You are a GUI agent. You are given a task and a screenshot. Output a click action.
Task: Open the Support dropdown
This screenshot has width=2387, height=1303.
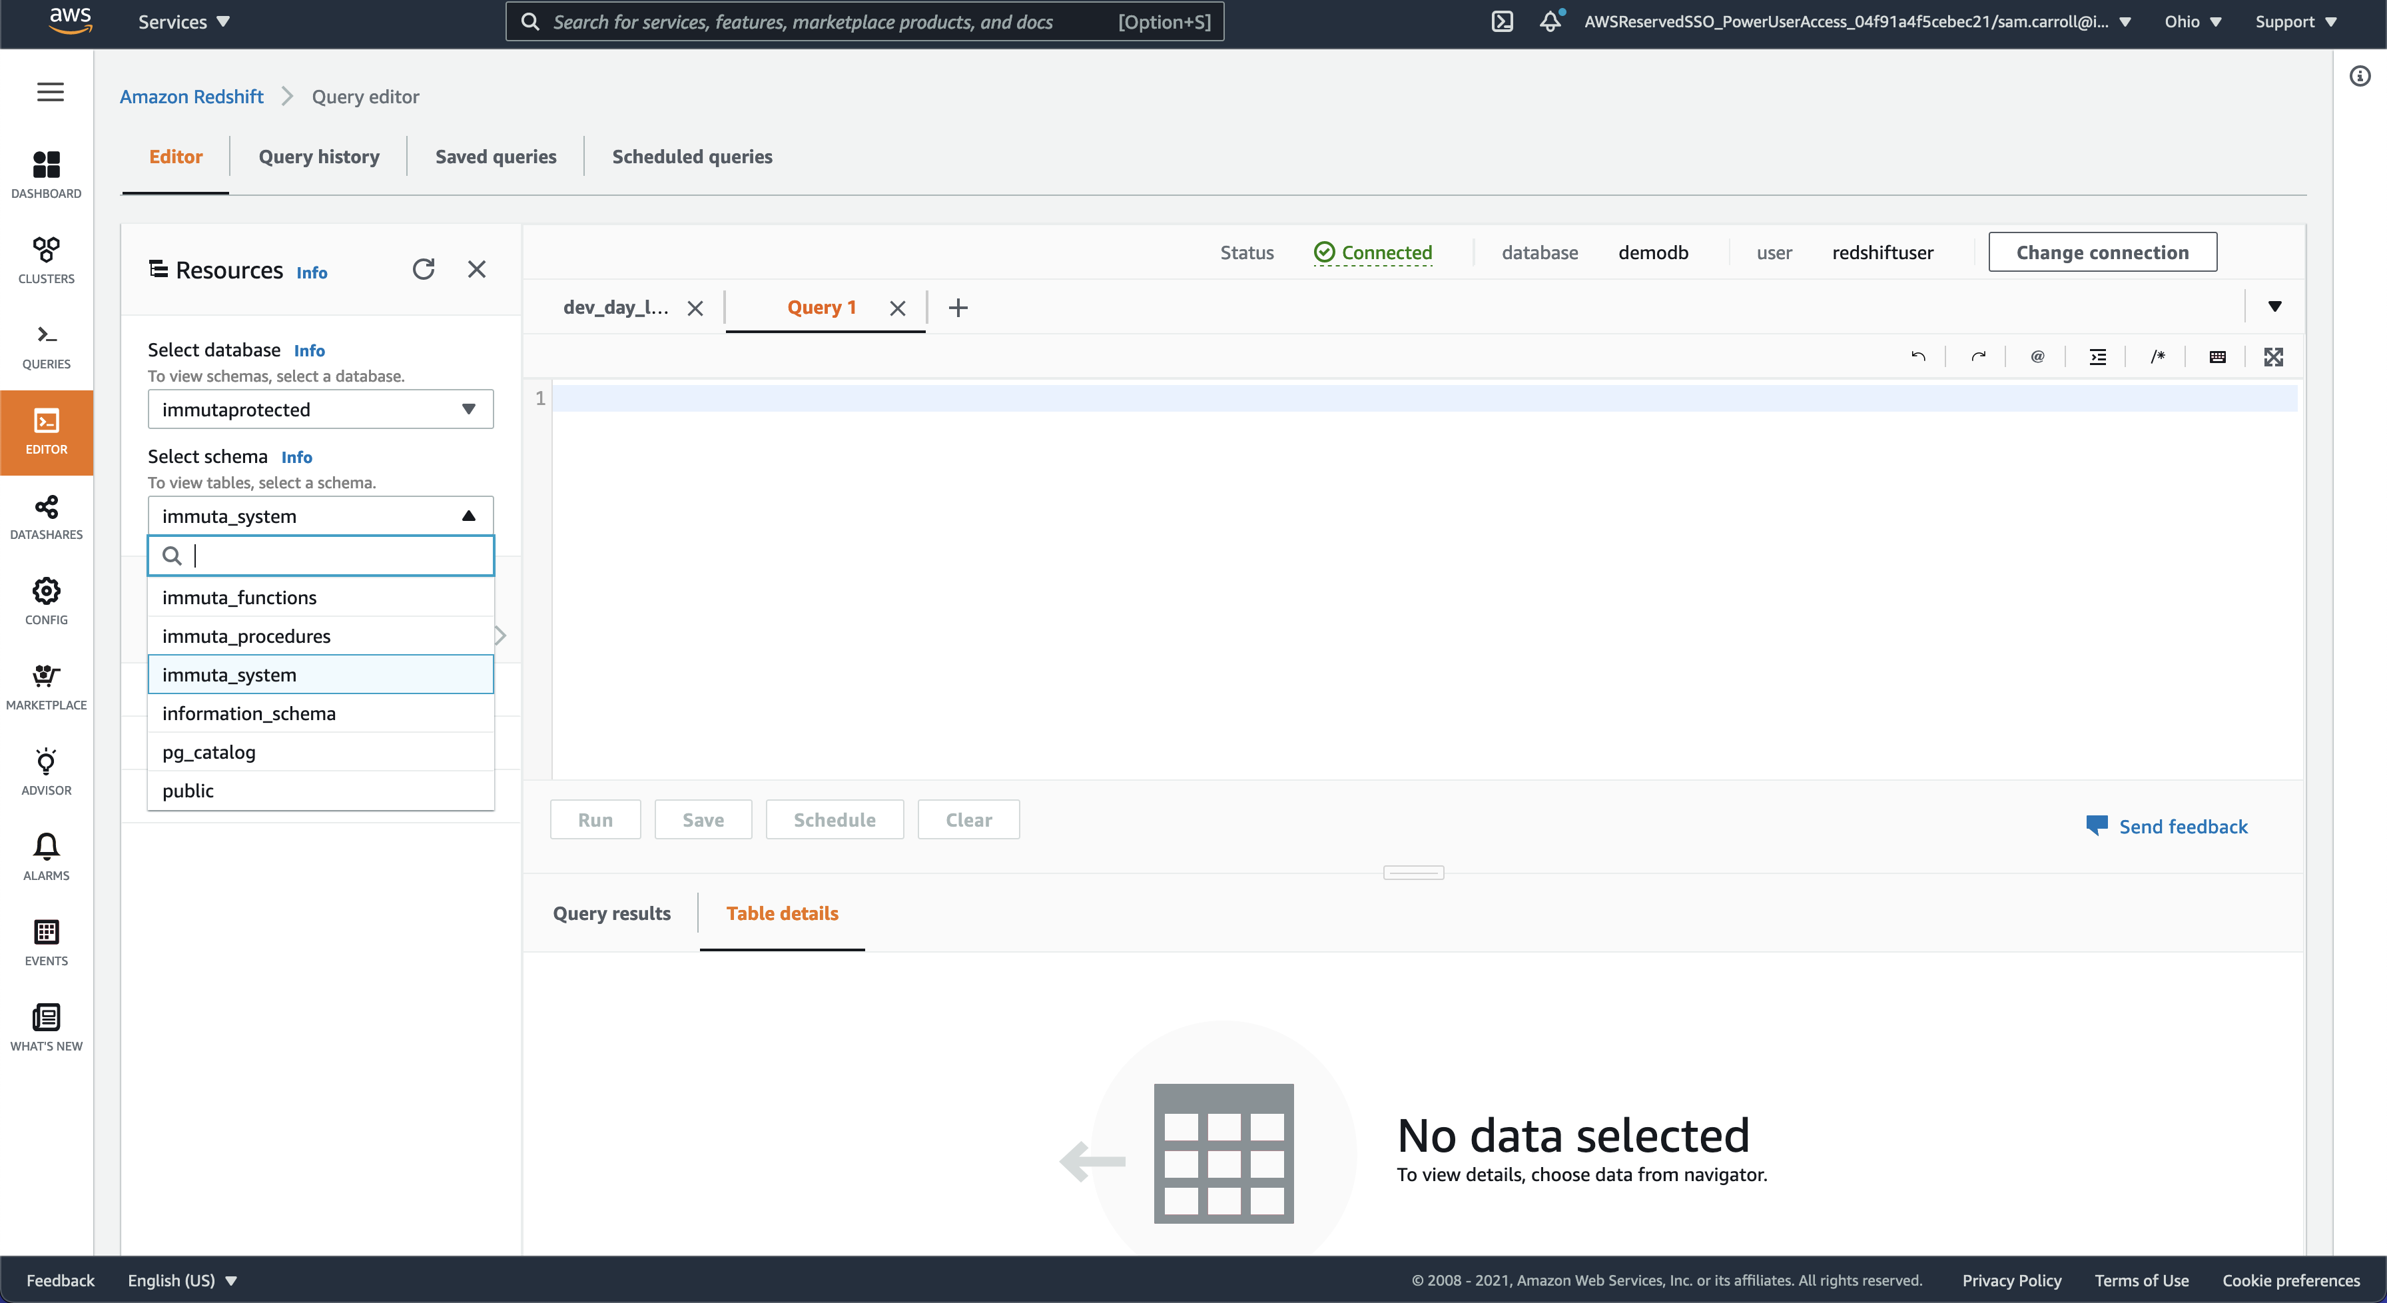pyautogui.click(x=2295, y=21)
